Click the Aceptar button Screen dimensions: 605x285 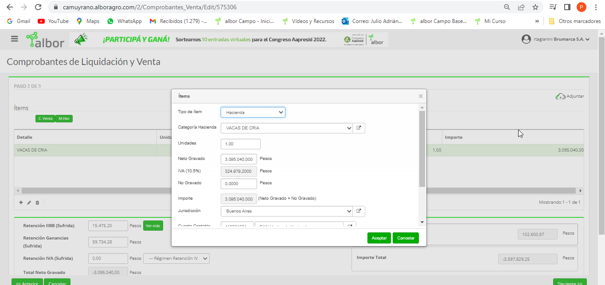pos(379,238)
